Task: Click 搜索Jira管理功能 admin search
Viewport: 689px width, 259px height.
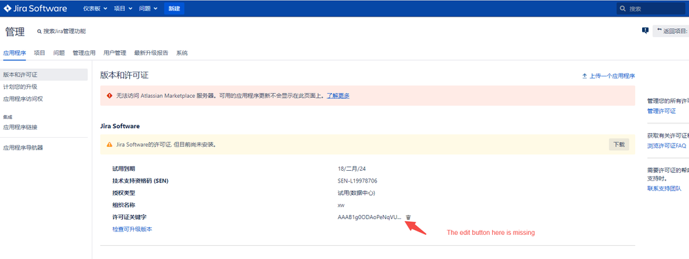Action: (61, 31)
